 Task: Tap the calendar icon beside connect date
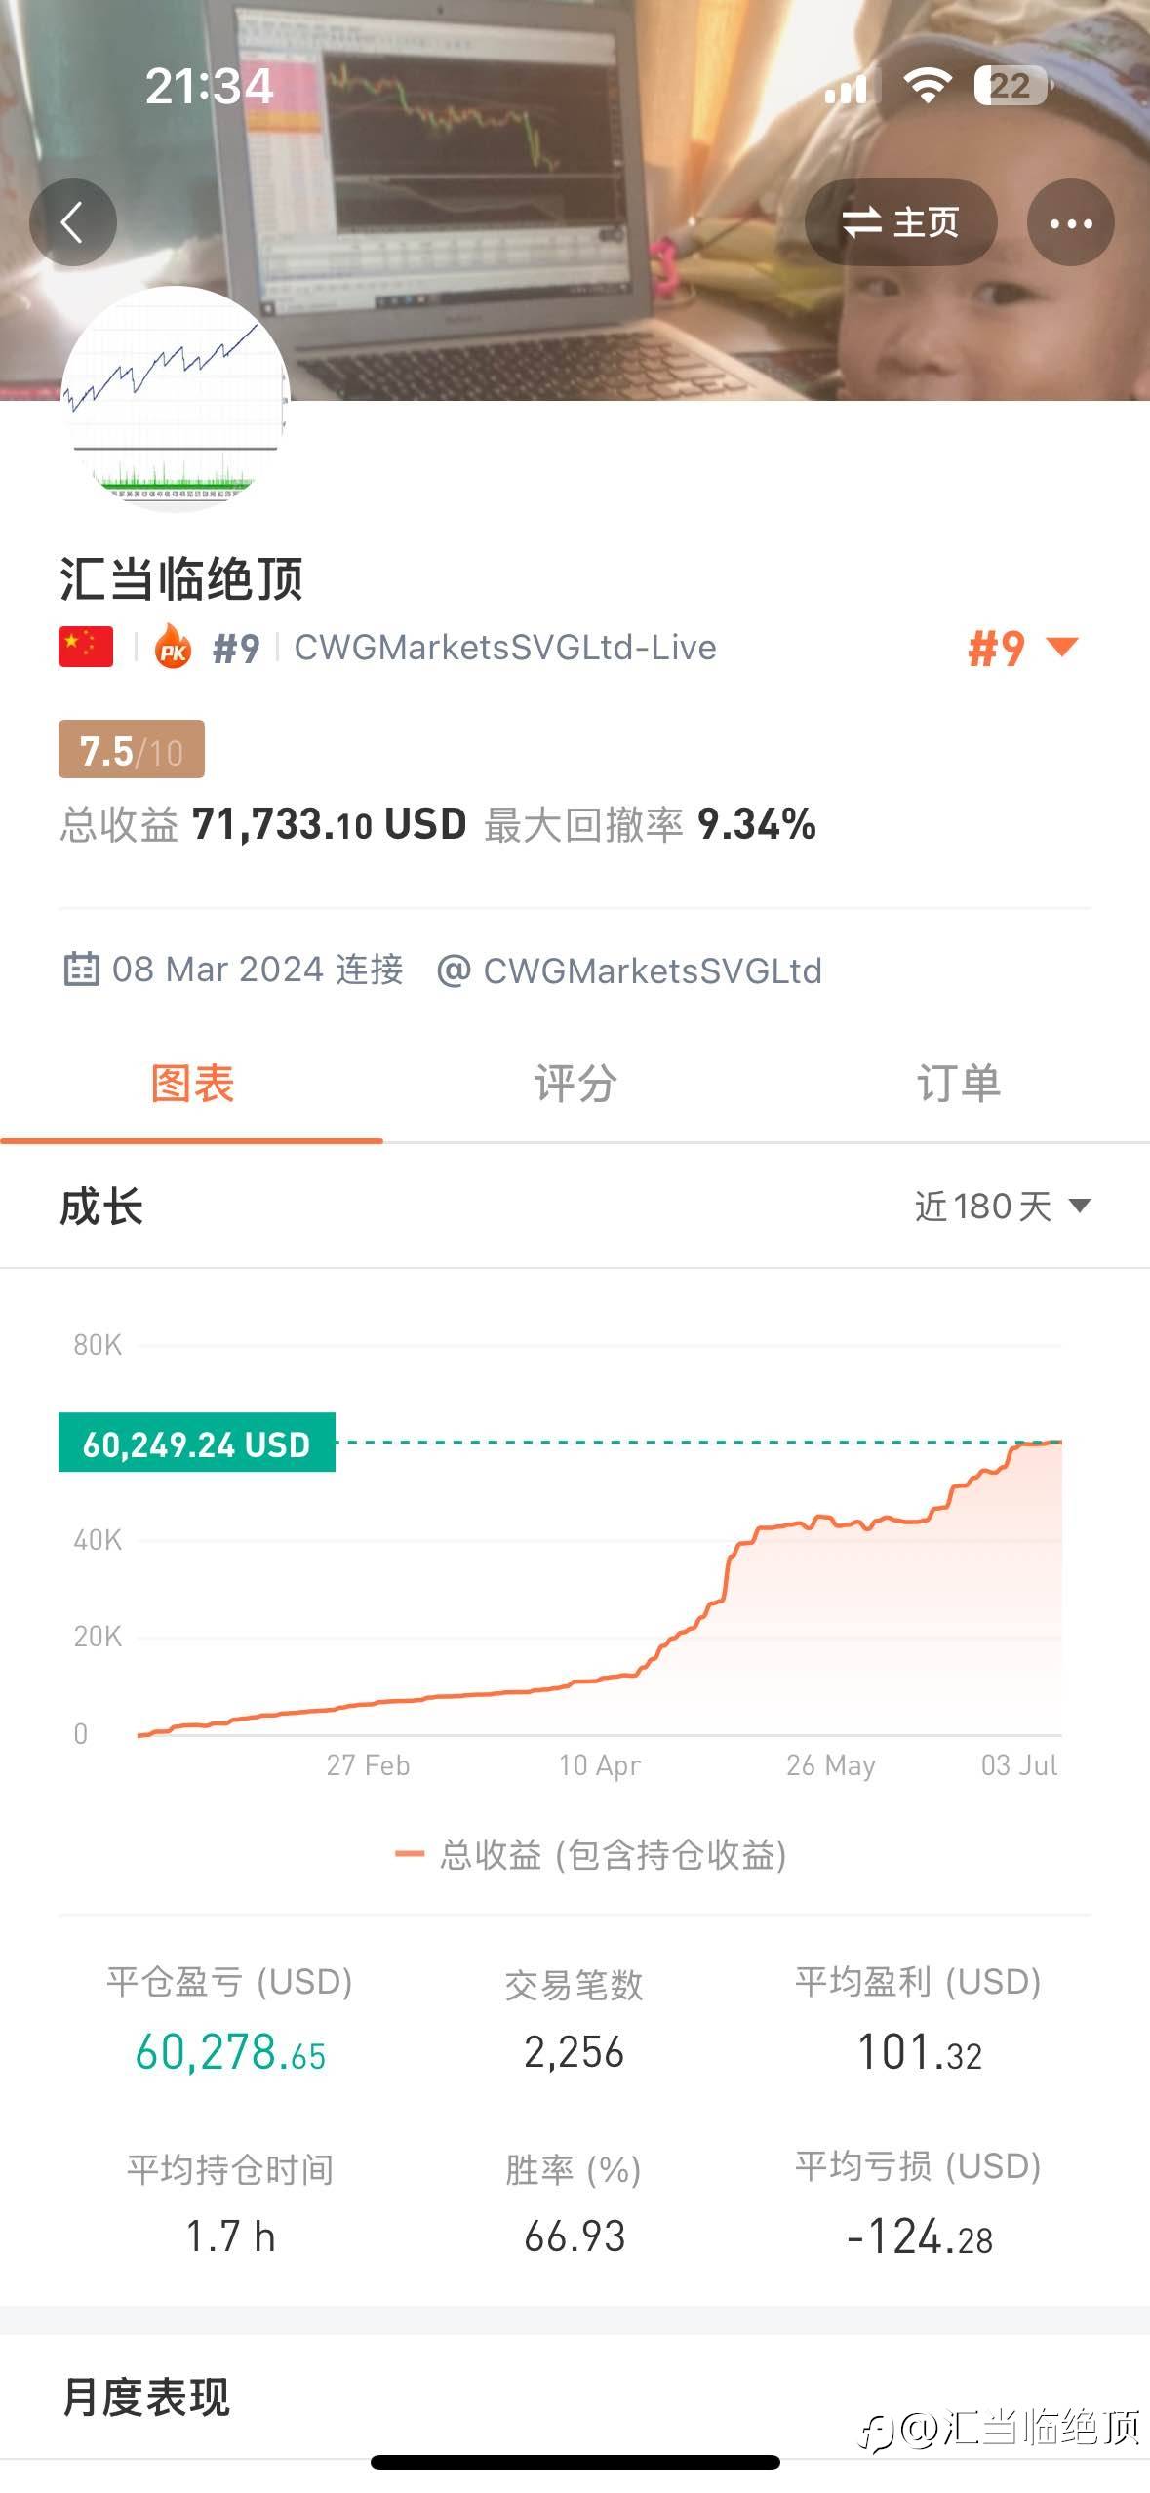click(x=81, y=969)
